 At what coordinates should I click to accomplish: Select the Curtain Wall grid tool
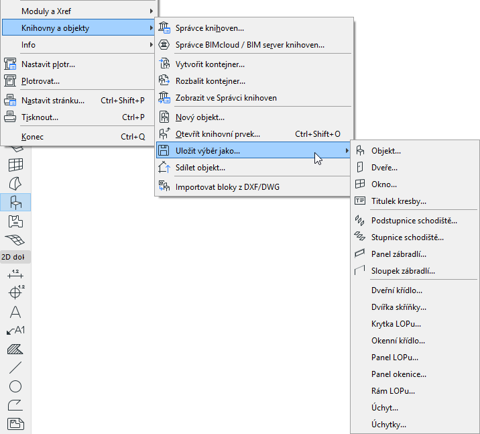tap(15, 165)
